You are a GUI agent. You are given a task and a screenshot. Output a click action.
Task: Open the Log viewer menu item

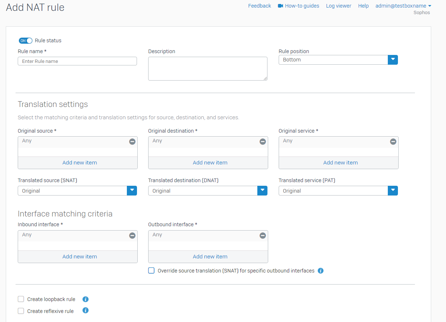(338, 6)
